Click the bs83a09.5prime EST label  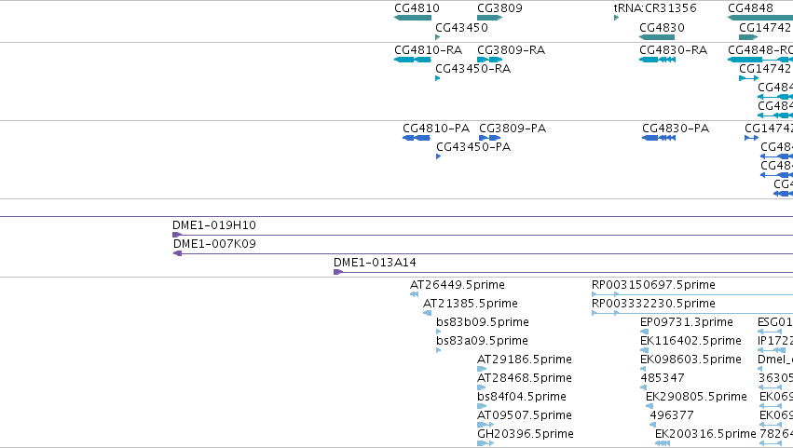(x=483, y=341)
